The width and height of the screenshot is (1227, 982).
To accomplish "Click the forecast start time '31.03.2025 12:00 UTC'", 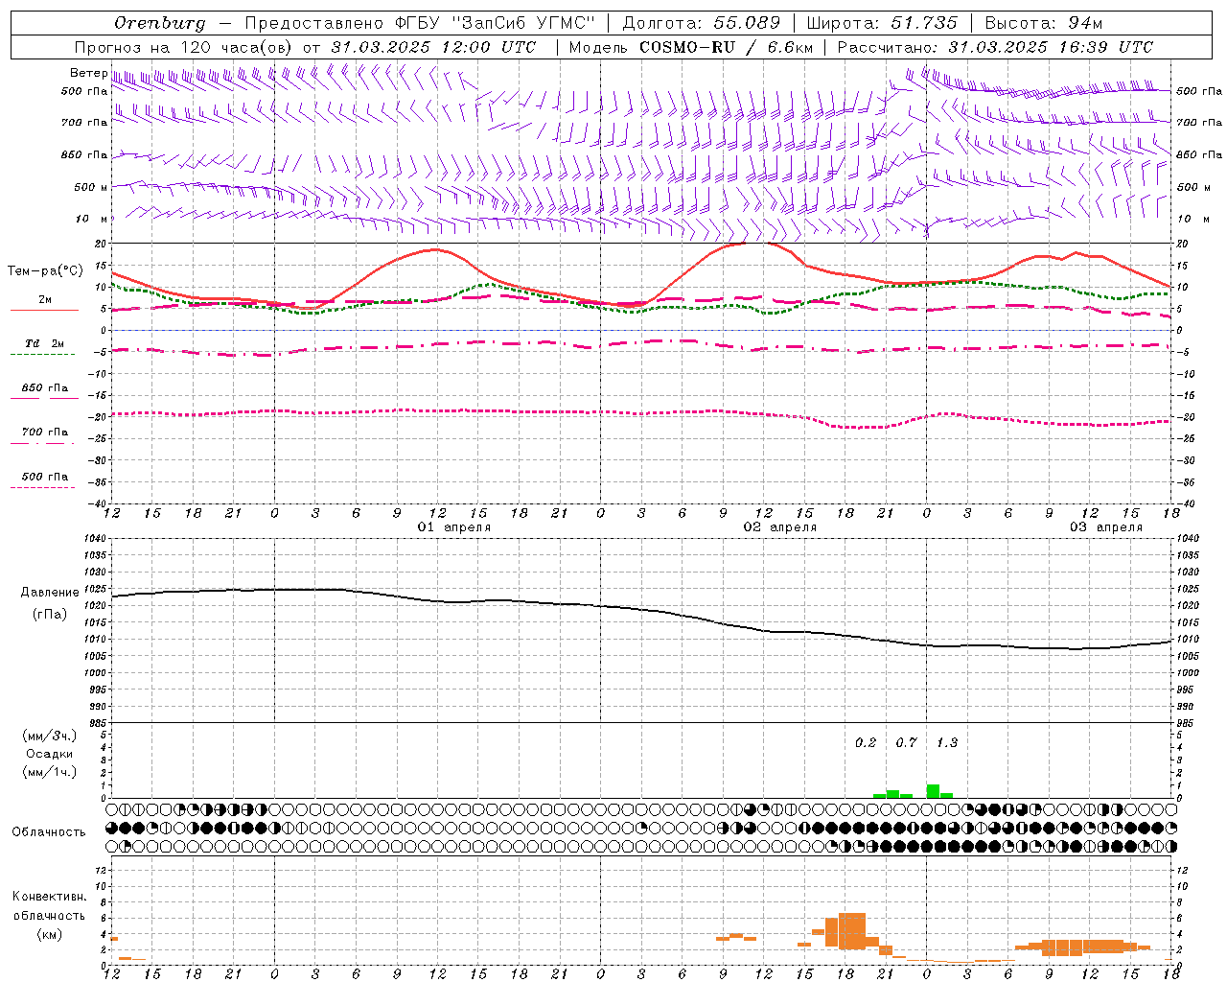I will point(433,47).
